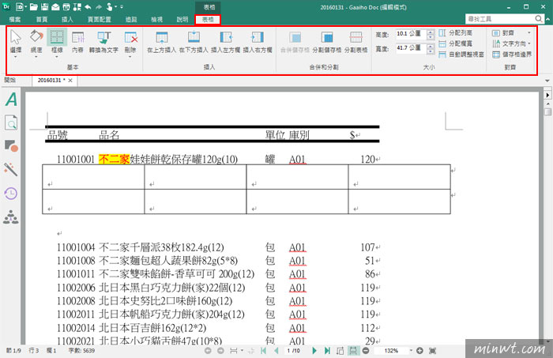Jump to last page button
Screen dimensions: 553x358
(327, 351)
